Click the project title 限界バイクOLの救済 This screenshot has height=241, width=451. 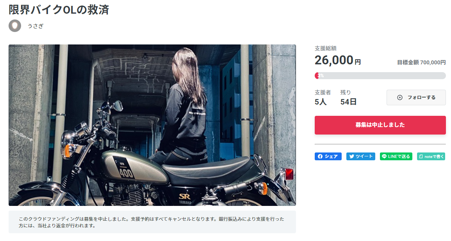[59, 9]
